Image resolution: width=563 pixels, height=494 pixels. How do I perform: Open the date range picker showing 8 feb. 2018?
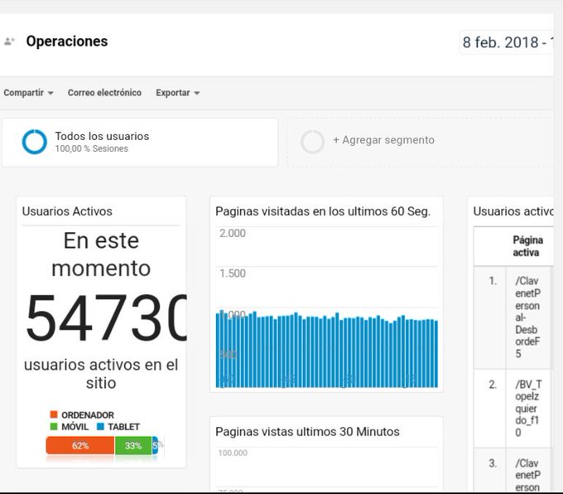(507, 42)
